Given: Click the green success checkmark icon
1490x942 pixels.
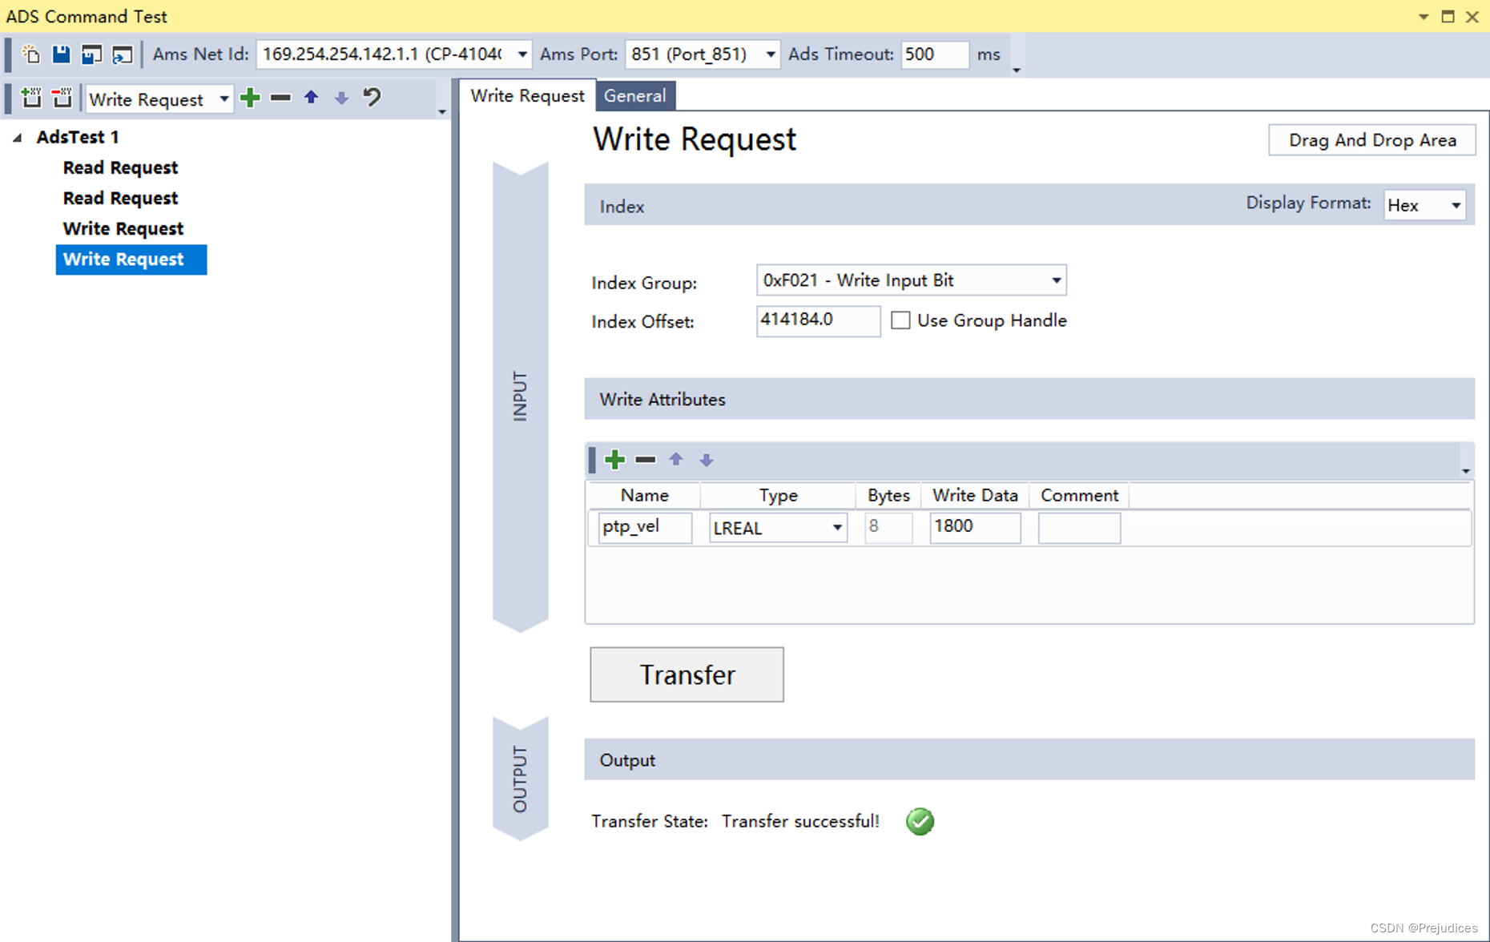Looking at the screenshot, I should click(920, 821).
